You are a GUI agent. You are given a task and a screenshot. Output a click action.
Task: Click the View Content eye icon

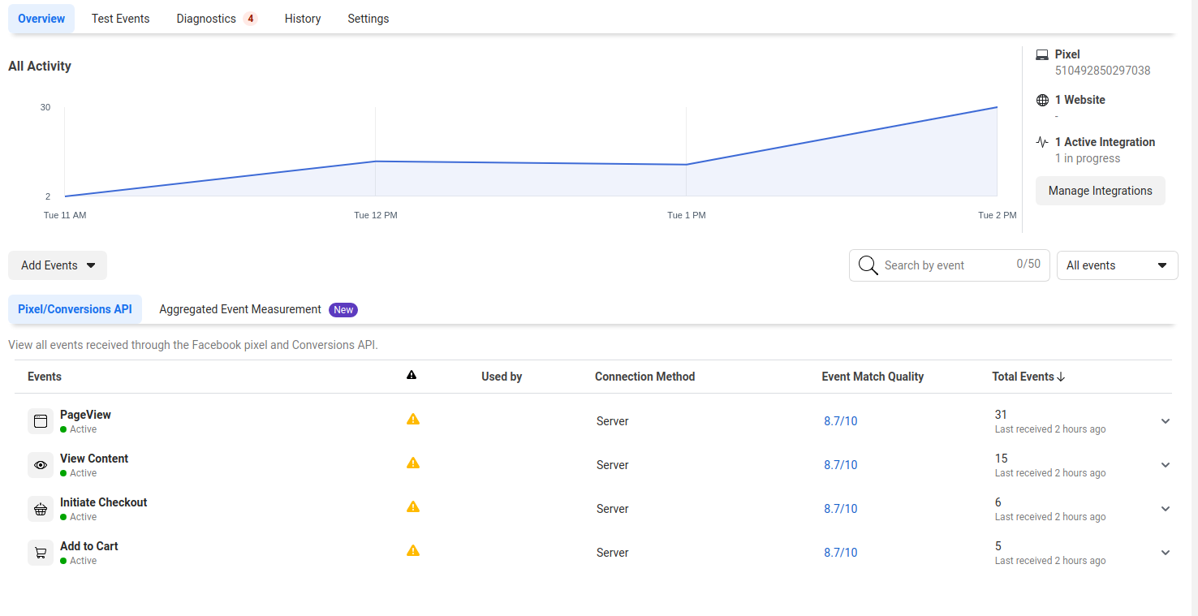[41, 465]
